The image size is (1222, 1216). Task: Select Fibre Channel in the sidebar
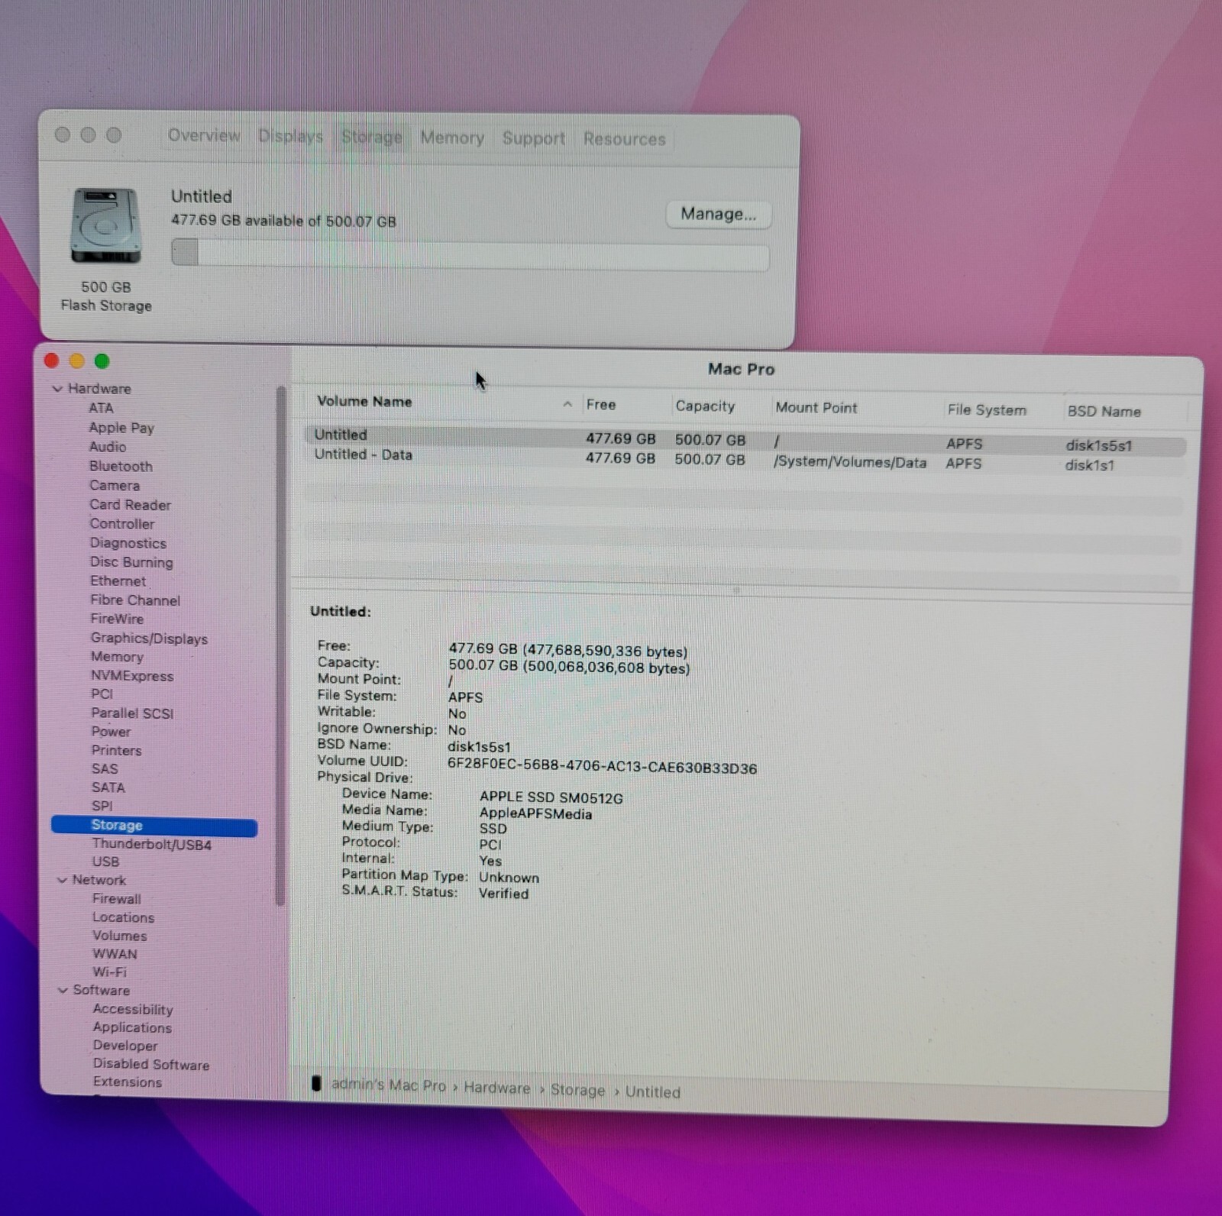point(135,600)
